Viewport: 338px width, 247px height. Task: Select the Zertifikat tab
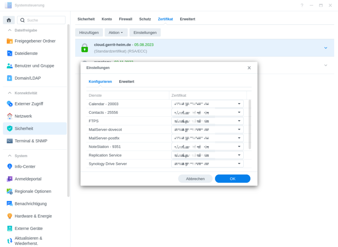(x=165, y=19)
